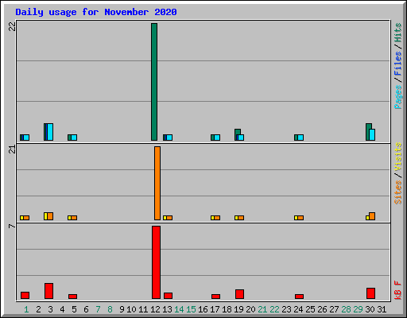This screenshot has width=407, height=318.
Task: Click day label '19' on the x-axis
Action: pyautogui.click(x=238, y=309)
